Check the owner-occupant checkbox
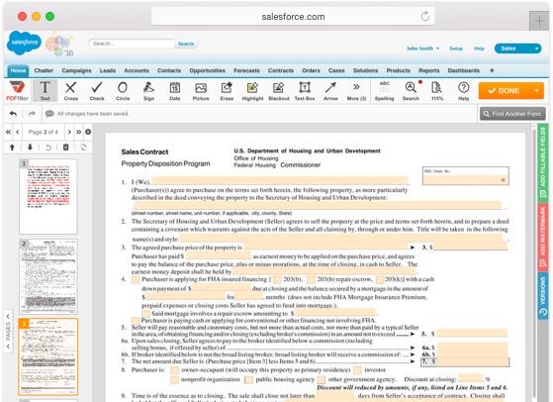This screenshot has width=553, height=402. click(x=174, y=370)
